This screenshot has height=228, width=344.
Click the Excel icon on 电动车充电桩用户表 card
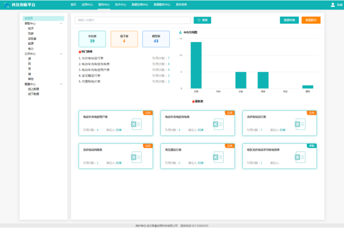pos(136,124)
